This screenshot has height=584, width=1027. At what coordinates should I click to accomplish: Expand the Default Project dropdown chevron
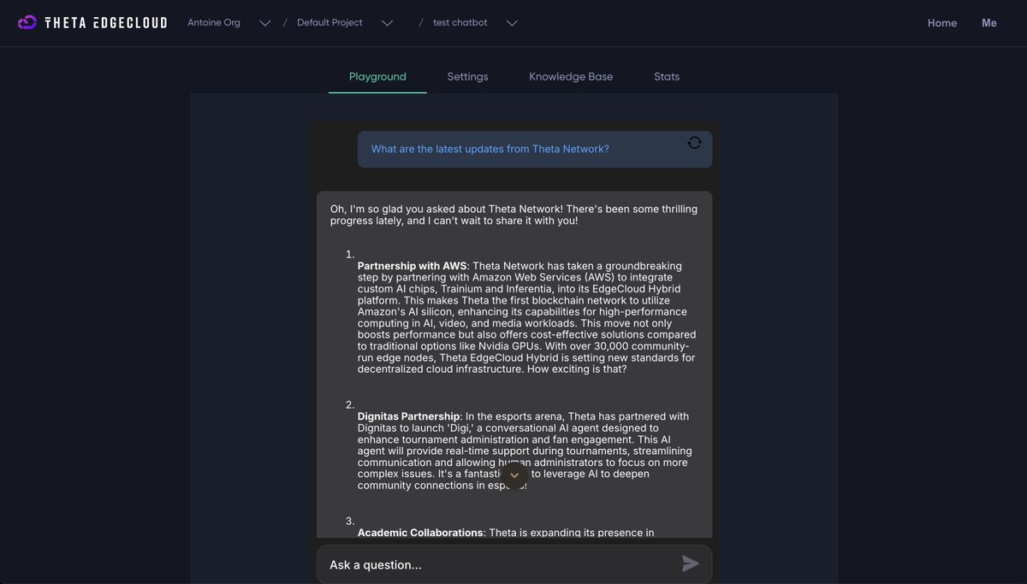387,23
